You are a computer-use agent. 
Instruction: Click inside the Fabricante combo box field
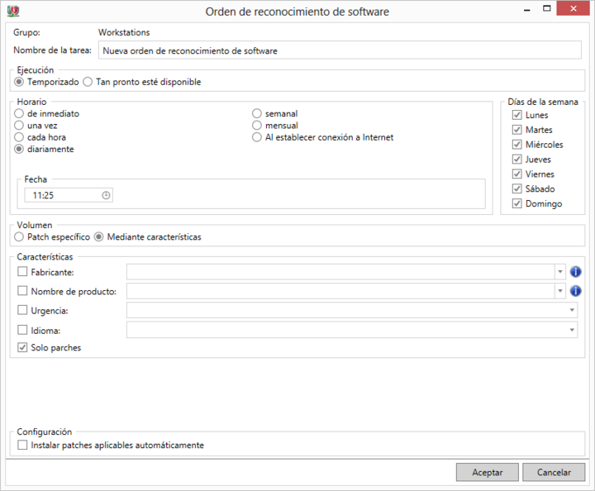point(340,272)
